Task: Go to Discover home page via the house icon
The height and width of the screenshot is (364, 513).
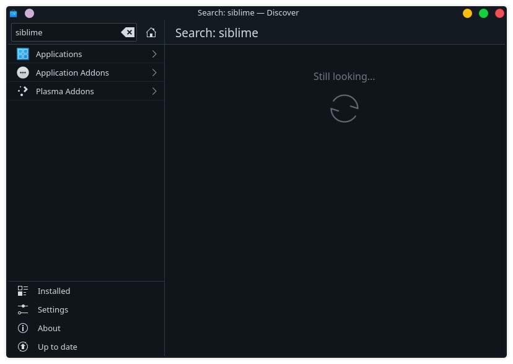Action: coord(151,32)
